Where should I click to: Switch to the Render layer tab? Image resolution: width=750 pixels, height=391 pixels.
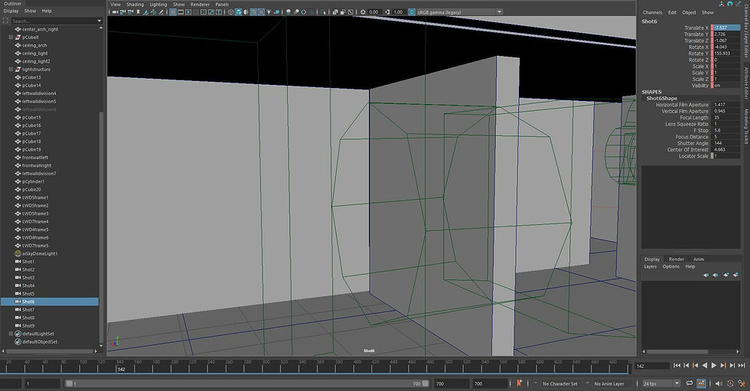coord(676,259)
